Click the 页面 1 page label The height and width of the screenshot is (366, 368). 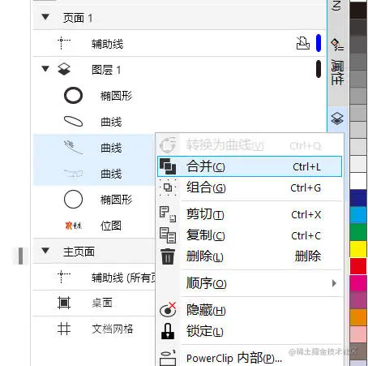pyautogui.click(x=78, y=18)
